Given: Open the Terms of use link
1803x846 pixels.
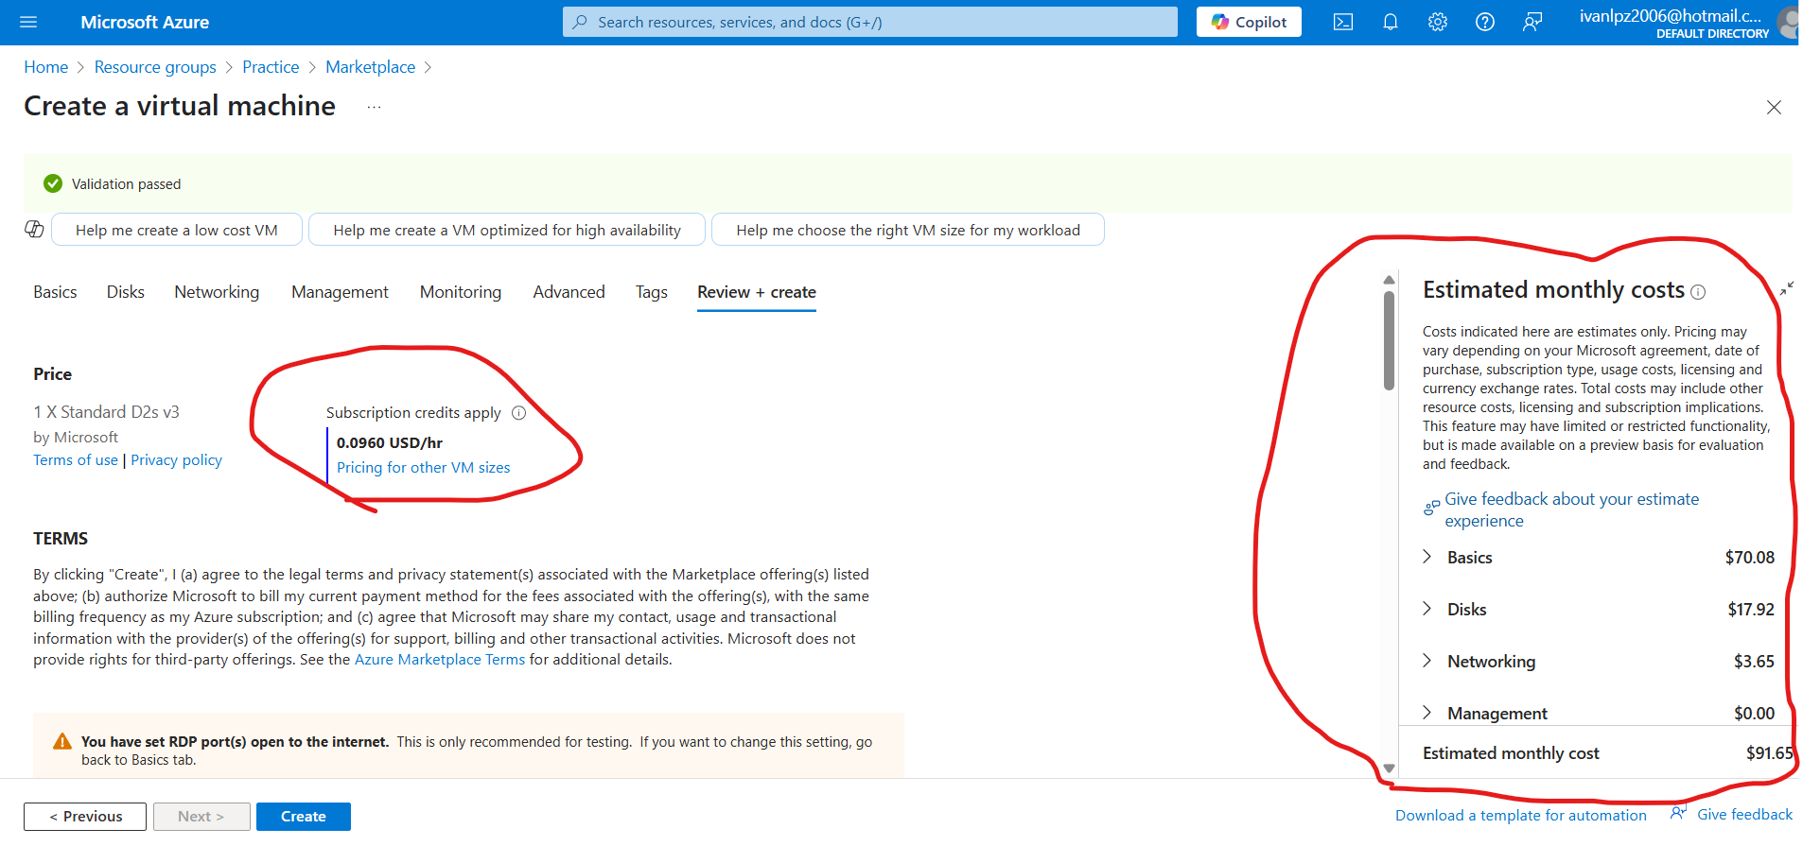Looking at the screenshot, I should [x=76, y=459].
